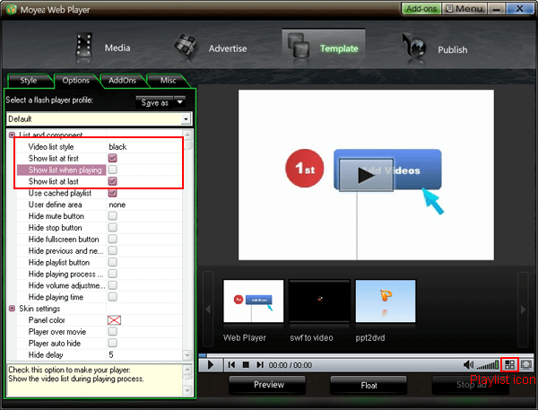Switch to the Misc tab
The height and width of the screenshot is (410, 538).
pos(169,81)
